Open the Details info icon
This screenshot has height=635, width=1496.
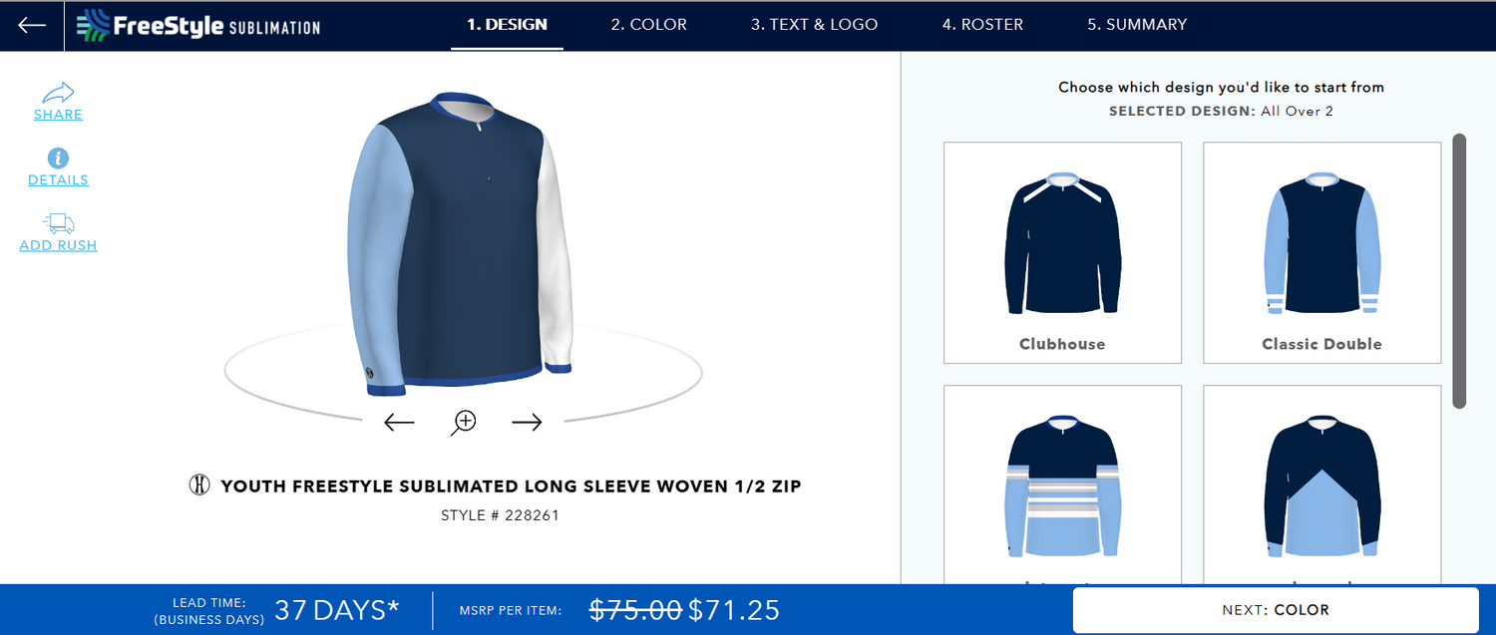click(58, 158)
